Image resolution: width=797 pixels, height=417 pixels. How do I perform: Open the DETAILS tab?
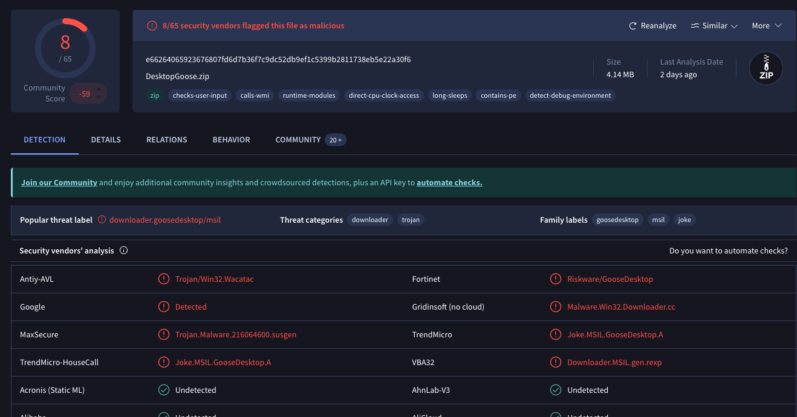[106, 139]
